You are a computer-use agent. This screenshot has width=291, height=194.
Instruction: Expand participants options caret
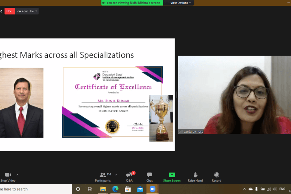coord(116,175)
